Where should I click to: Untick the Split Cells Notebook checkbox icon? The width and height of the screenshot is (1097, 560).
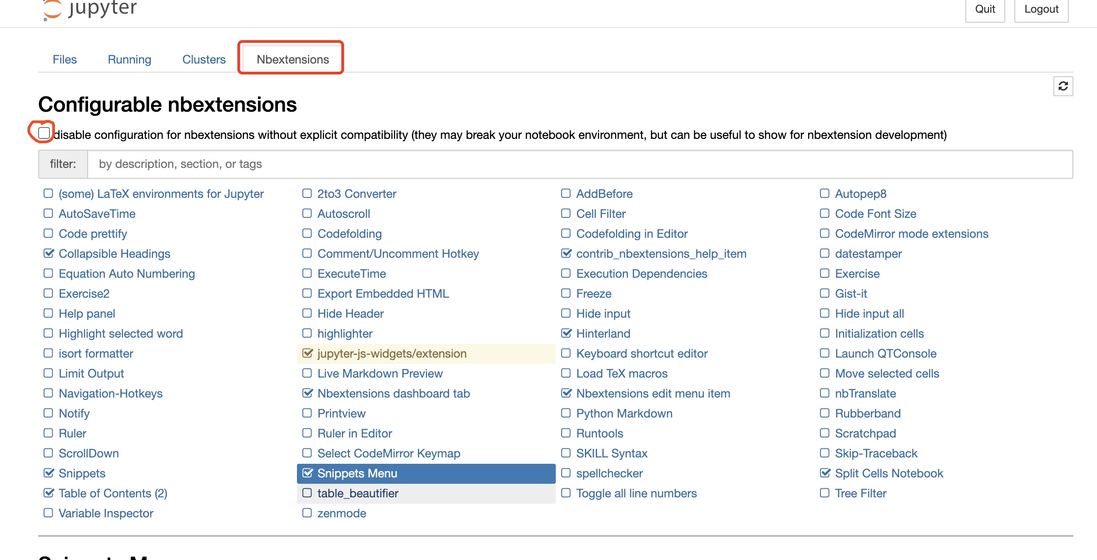point(825,473)
